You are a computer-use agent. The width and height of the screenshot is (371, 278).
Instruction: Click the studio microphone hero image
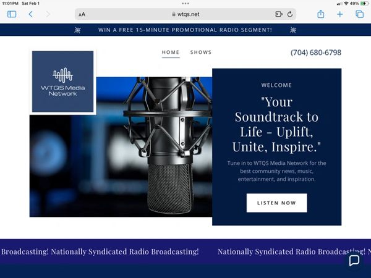click(121, 146)
